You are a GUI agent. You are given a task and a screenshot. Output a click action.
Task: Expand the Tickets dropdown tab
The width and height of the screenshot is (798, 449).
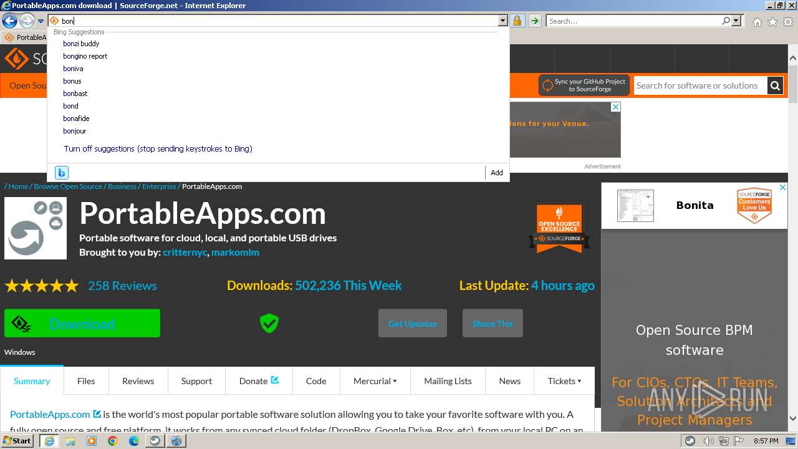pos(564,381)
